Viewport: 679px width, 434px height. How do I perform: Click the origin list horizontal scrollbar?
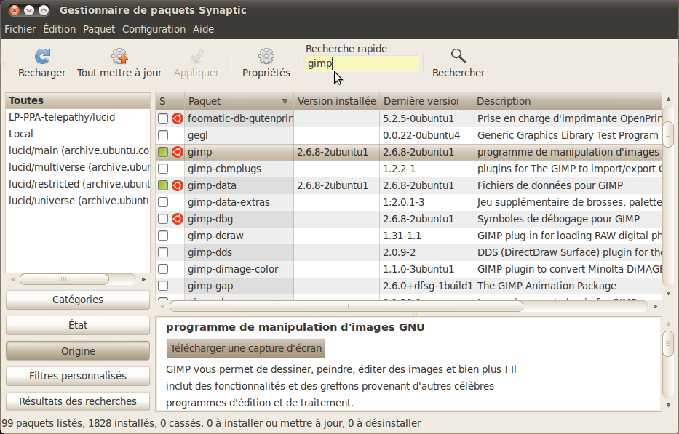64,280
